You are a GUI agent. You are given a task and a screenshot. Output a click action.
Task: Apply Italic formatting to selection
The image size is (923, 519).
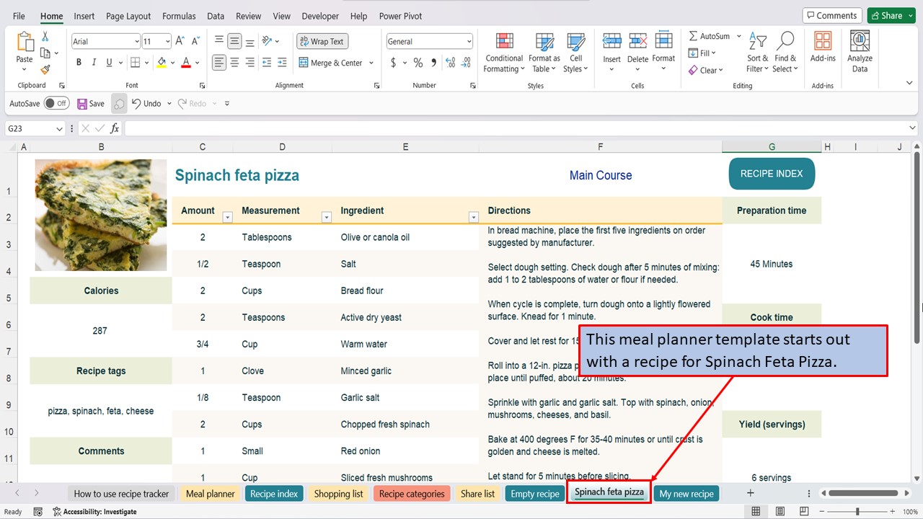pos(94,62)
